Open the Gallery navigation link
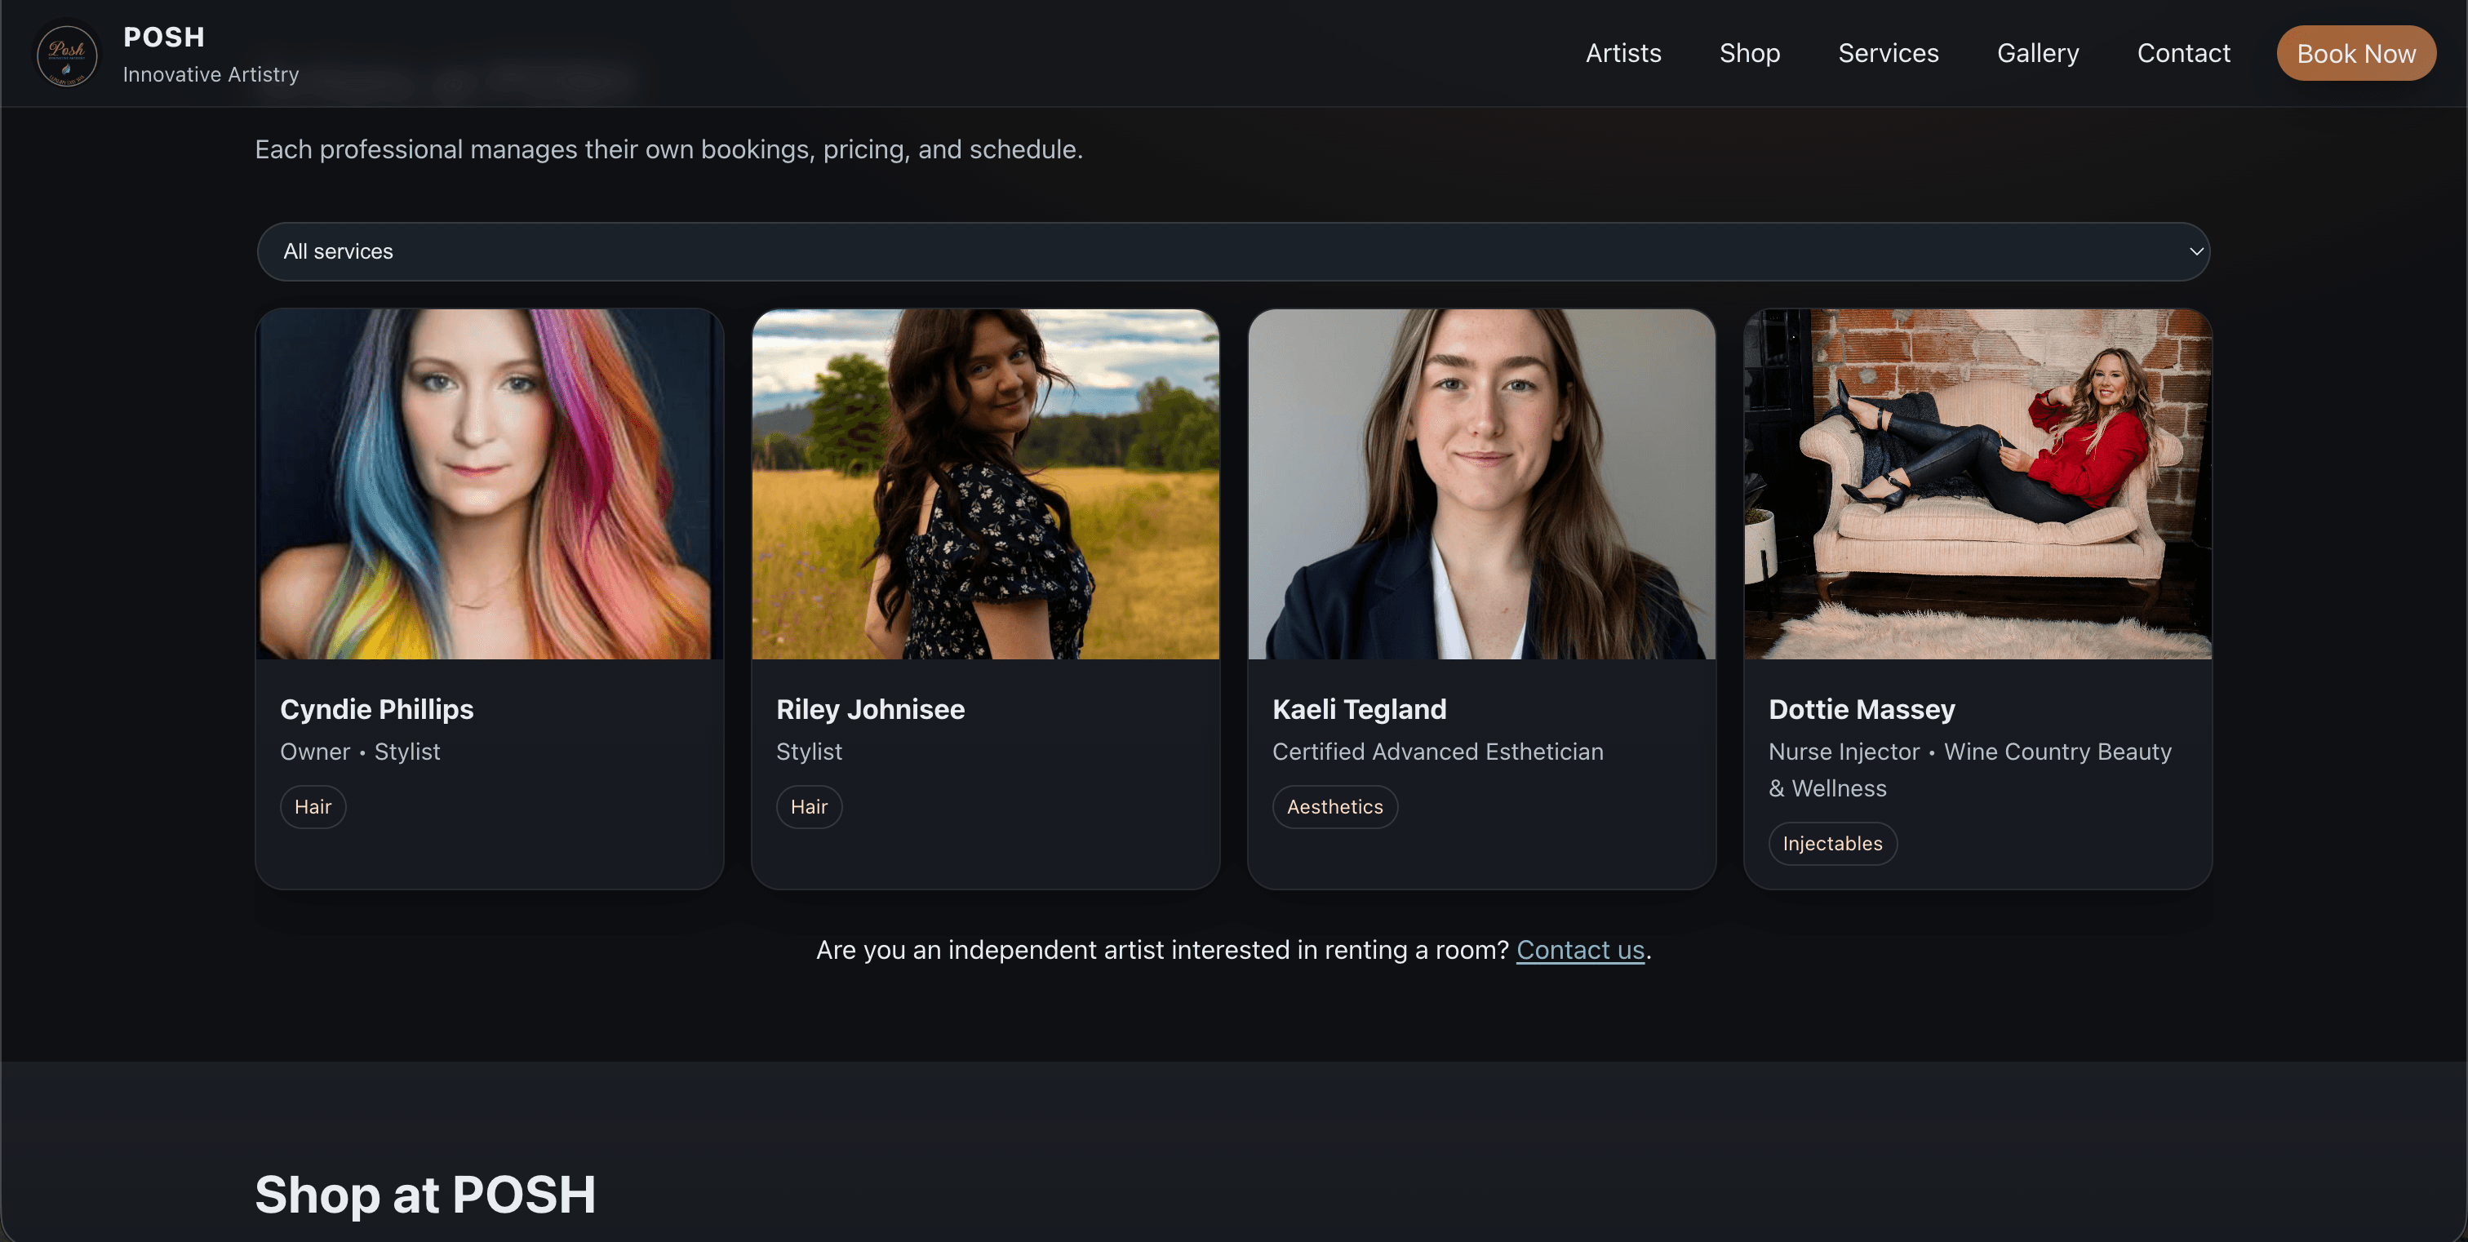Screen dimensions: 2468x1242 coord(2037,54)
